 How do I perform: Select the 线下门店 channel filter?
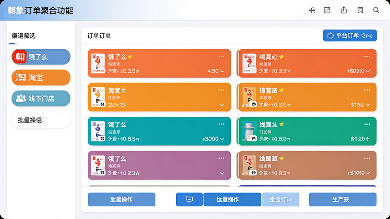coord(41,98)
